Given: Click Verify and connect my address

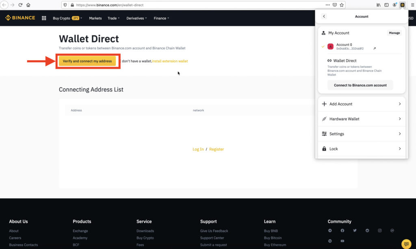Looking at the screenshot, I should [x=87, y=61].
